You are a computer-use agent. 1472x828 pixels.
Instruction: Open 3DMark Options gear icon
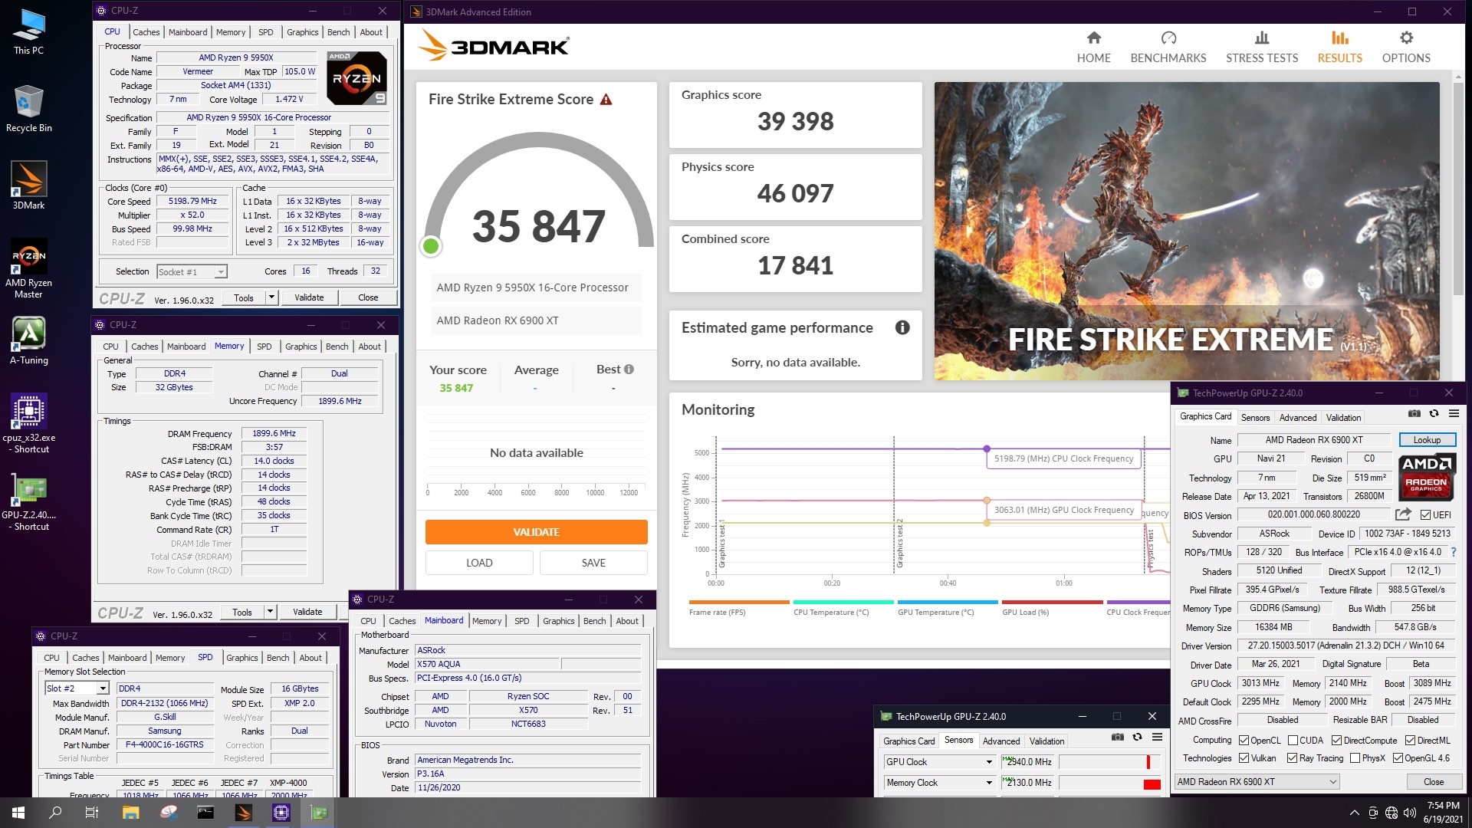click(1405, 38)
